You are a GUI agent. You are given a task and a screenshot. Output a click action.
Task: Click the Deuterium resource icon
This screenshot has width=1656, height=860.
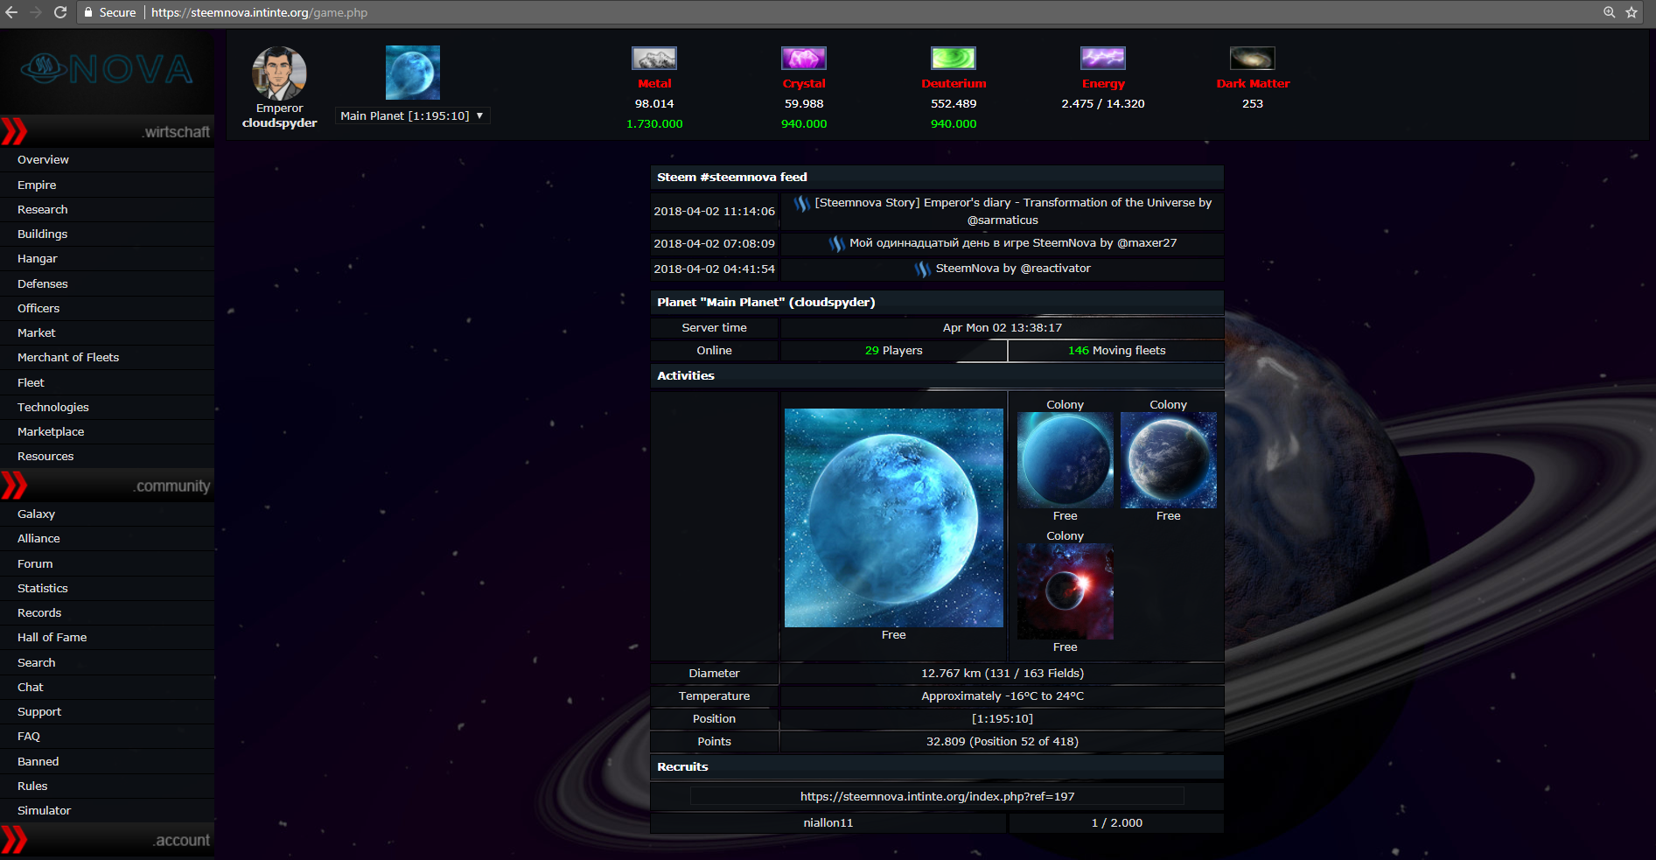[954, 59]
